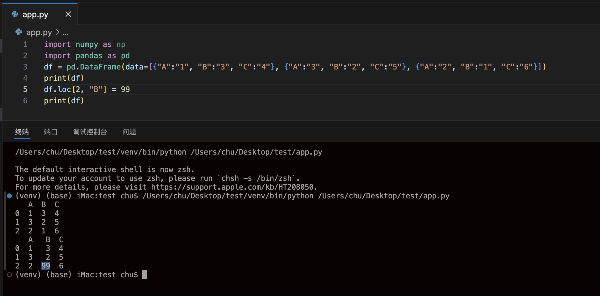Click the highlighted 99 in terminal output
The image size is (600, 296).
(x=46, y=266)
